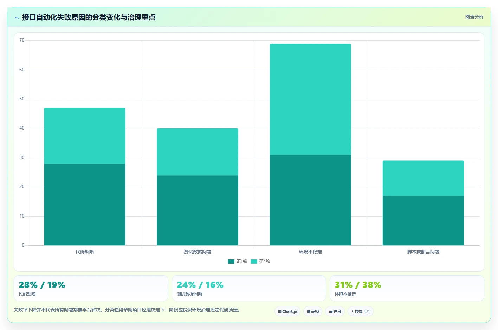Click the 脚本或断言问题 第1轮 bar segment
The width and height of the screenshot is (498, 330).
[x=423, y=220]
